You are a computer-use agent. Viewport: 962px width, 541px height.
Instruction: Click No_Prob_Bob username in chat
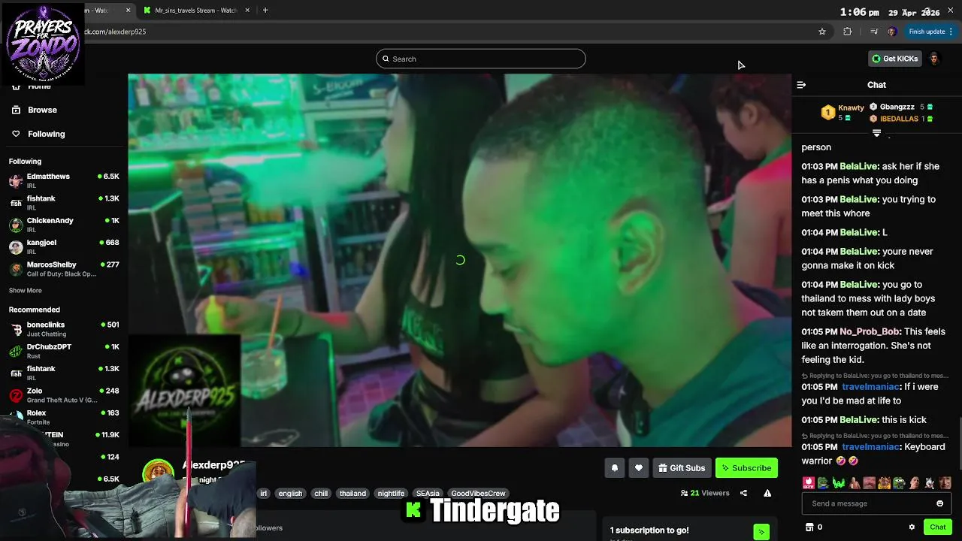[870, 331]
